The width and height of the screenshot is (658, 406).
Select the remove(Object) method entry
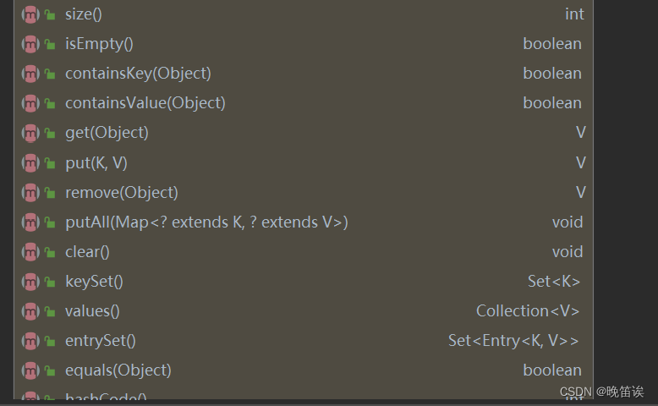(x=121, y=192)
